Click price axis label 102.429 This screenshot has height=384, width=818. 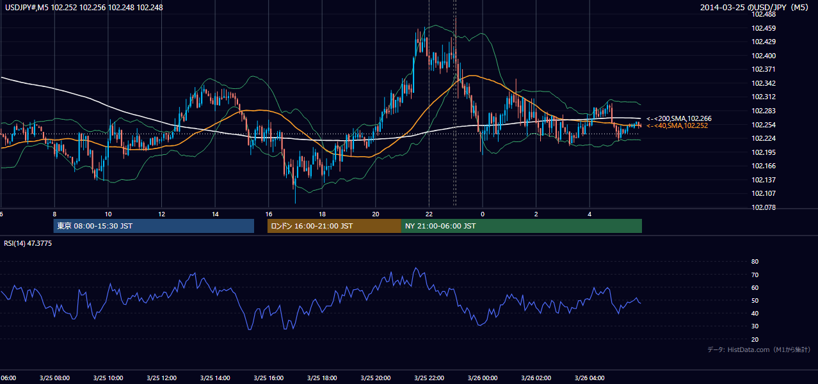[x=764, y=42]
